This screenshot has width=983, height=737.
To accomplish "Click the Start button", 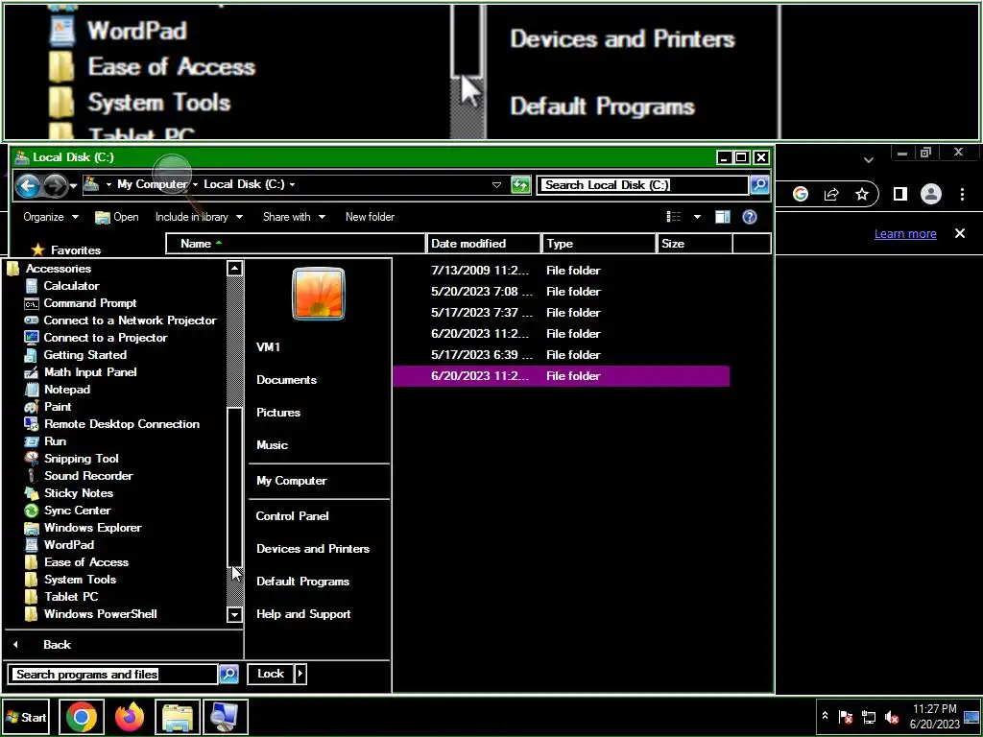I will click(x=26, y=718).
